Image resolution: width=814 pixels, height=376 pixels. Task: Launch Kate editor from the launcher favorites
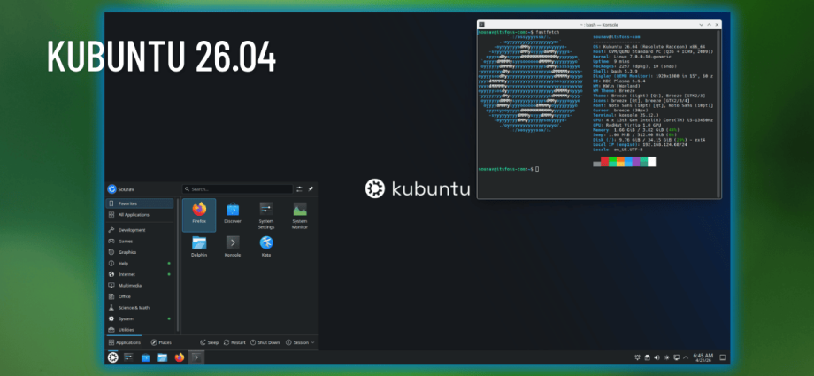[266, 247]
